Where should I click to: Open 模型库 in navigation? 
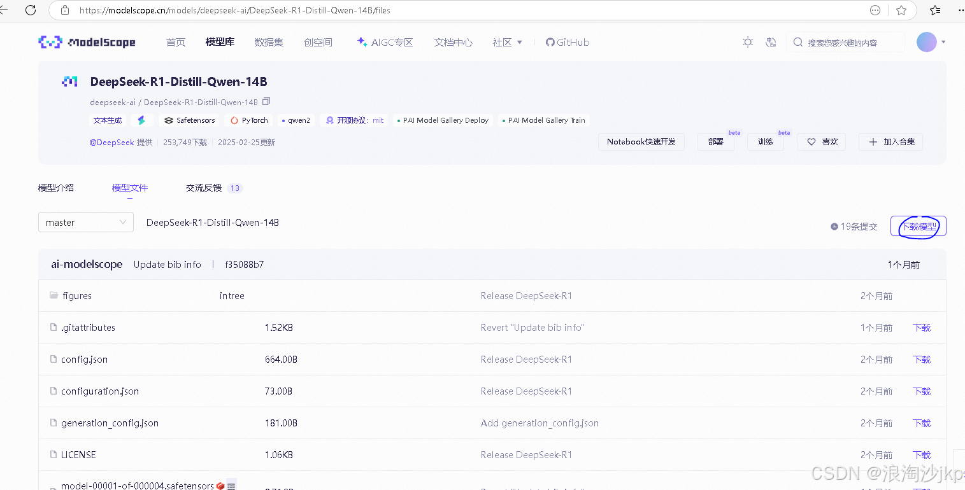tap(220, 42)
